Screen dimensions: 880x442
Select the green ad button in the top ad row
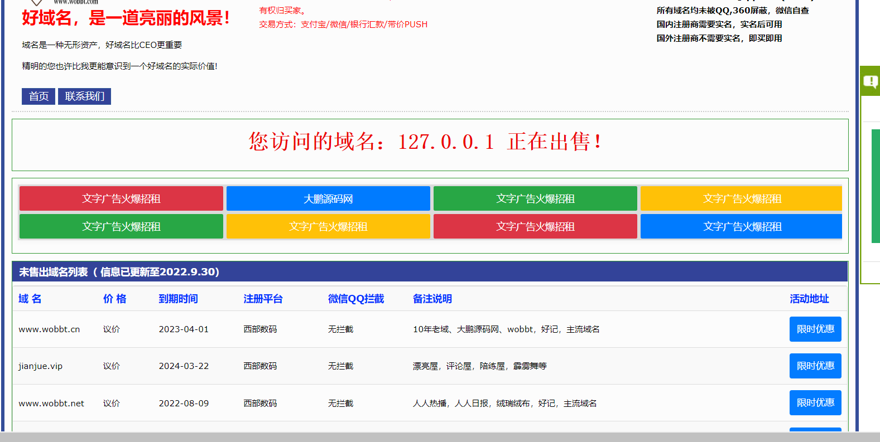tap(535, 199)
